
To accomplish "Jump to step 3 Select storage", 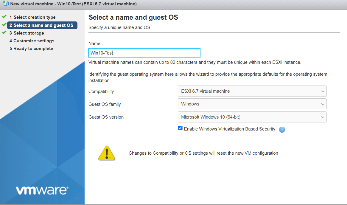I will click(x=27, y=33).
